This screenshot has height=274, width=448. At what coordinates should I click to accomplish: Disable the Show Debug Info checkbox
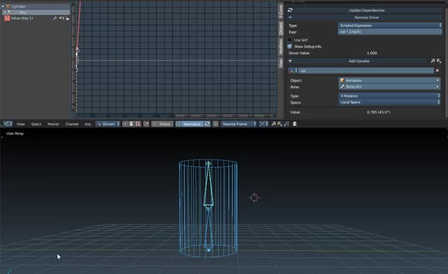[x=289, y=46]
